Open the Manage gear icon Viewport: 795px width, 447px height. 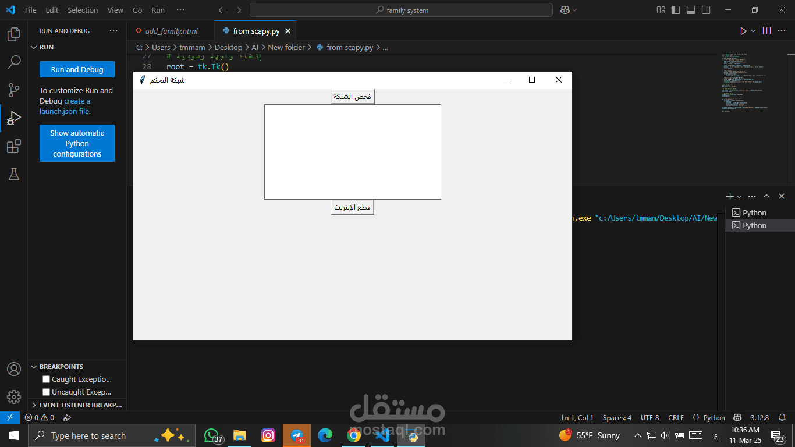tap(13, 397)
